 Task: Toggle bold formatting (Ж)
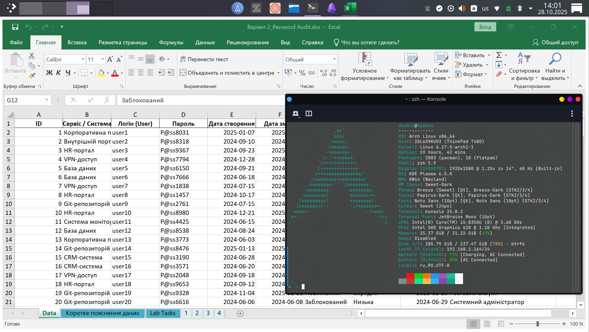click(x=49, y=73)
